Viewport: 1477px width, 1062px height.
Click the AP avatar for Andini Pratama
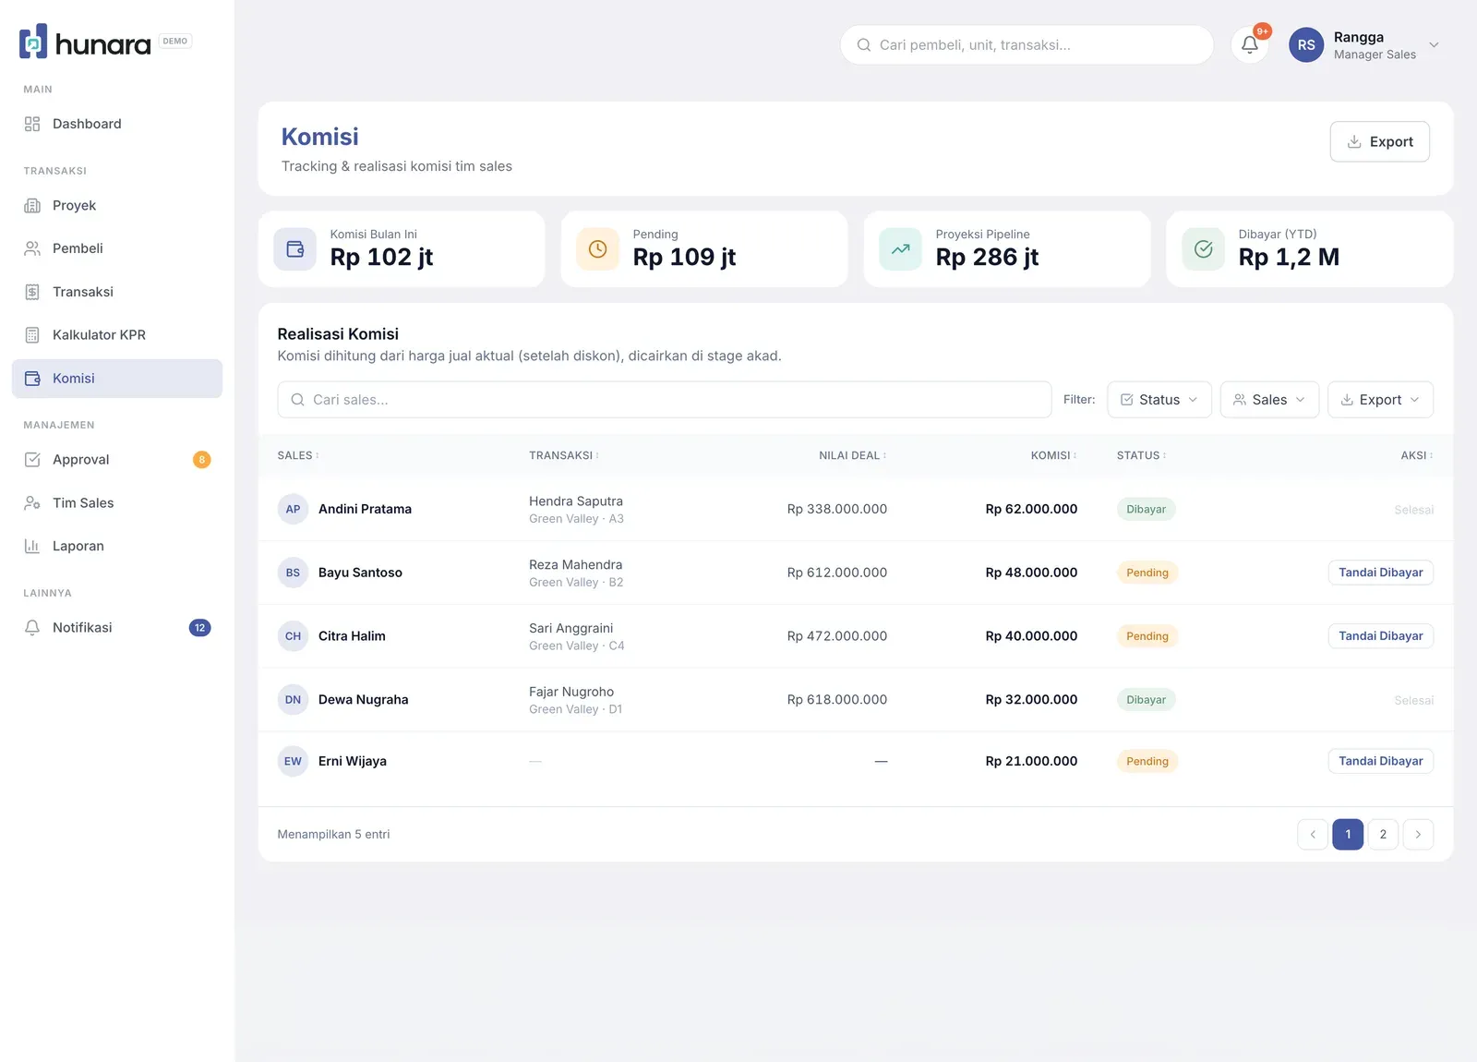point(293,509)
